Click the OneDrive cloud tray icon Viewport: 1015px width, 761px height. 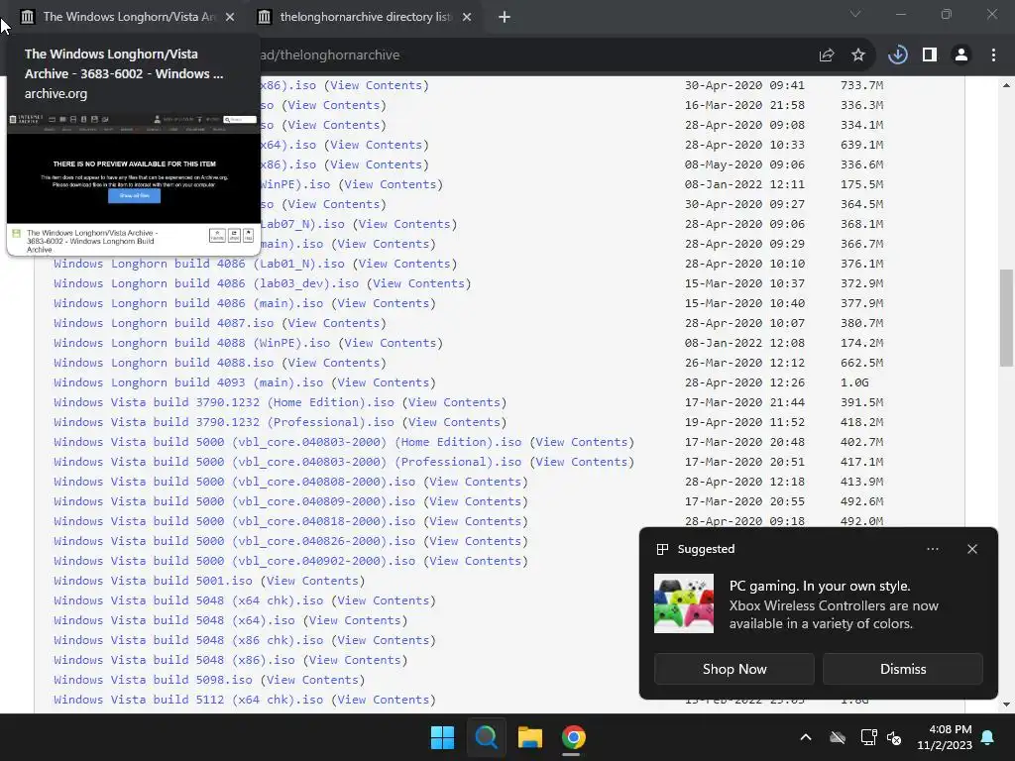[838, 737]
